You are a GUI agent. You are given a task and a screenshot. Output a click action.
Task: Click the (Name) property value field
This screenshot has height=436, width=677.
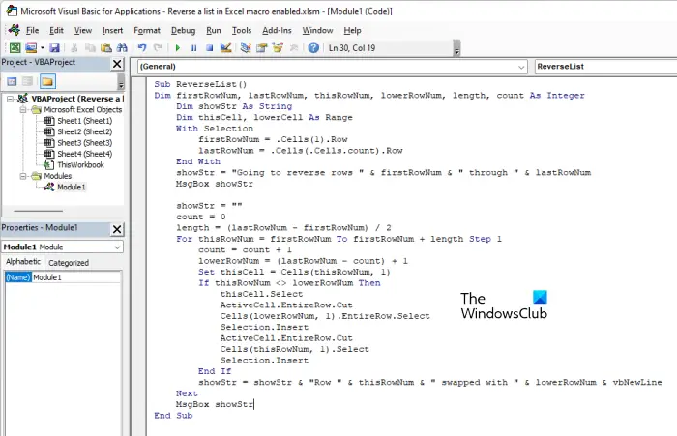[x=76, y=277]
